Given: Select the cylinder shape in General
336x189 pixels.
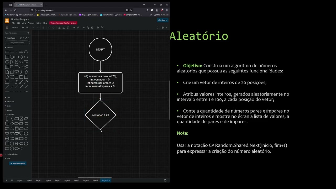Looking at the screenshot, I should (17, 62).
